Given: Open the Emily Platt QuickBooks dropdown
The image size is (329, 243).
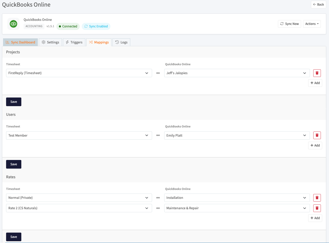Looking at the screenshot, I should click(237, 135).
